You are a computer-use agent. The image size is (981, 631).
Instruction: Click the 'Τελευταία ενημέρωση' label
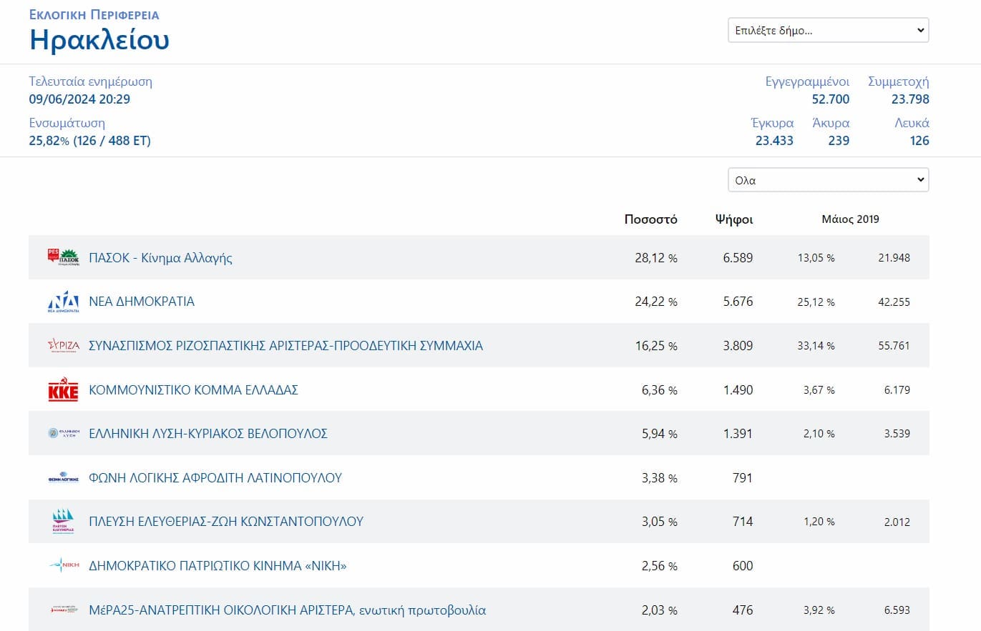click(x=91, y=81)
